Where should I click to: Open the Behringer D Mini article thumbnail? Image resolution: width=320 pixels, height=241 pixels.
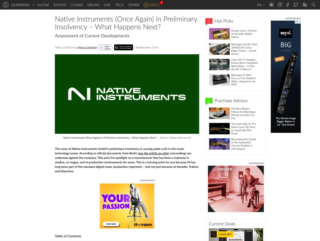click(219, 80)
